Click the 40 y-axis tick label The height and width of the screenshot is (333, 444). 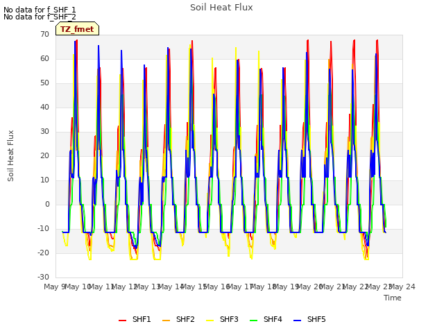coord(44,107)
